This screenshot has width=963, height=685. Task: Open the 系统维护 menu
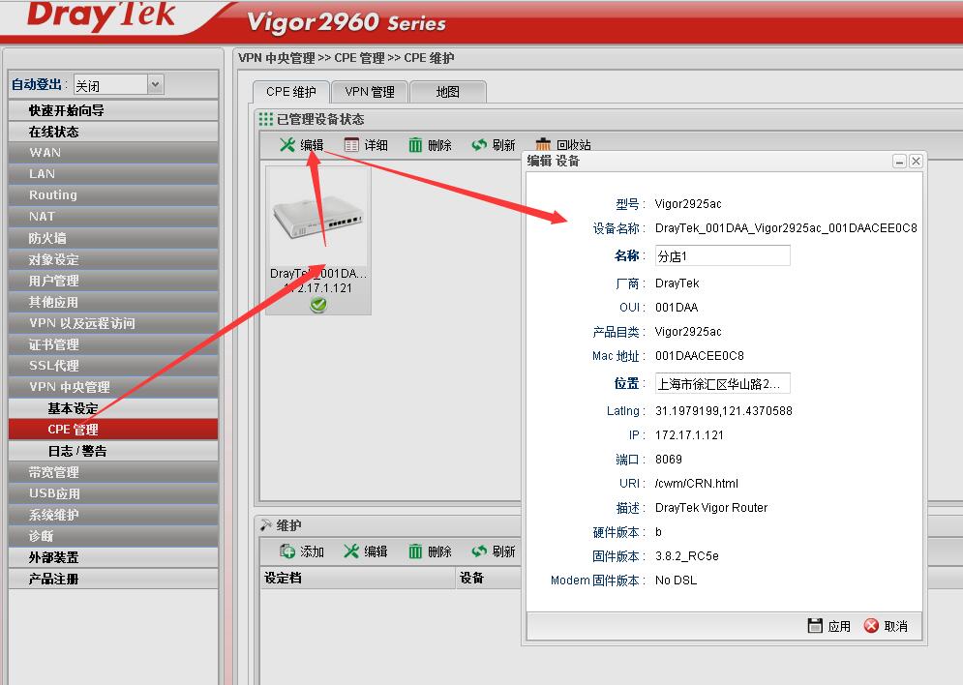pos(113,515)
